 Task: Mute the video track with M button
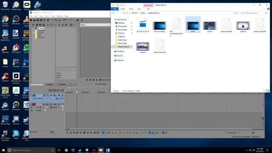pos(59,95)
